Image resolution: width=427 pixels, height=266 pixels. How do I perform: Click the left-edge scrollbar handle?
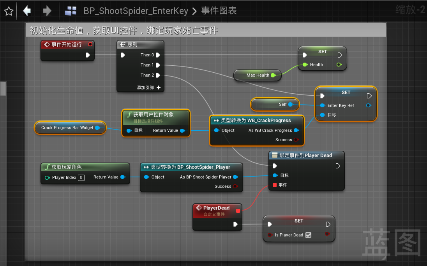pos(4,89)
